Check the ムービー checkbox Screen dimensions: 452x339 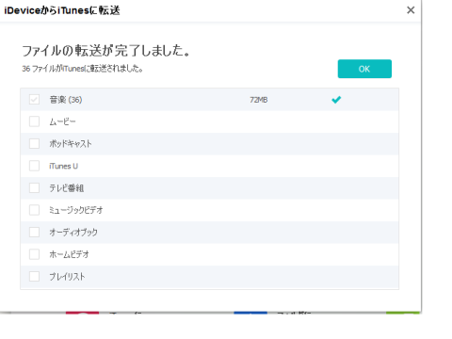tap(34, 121)
